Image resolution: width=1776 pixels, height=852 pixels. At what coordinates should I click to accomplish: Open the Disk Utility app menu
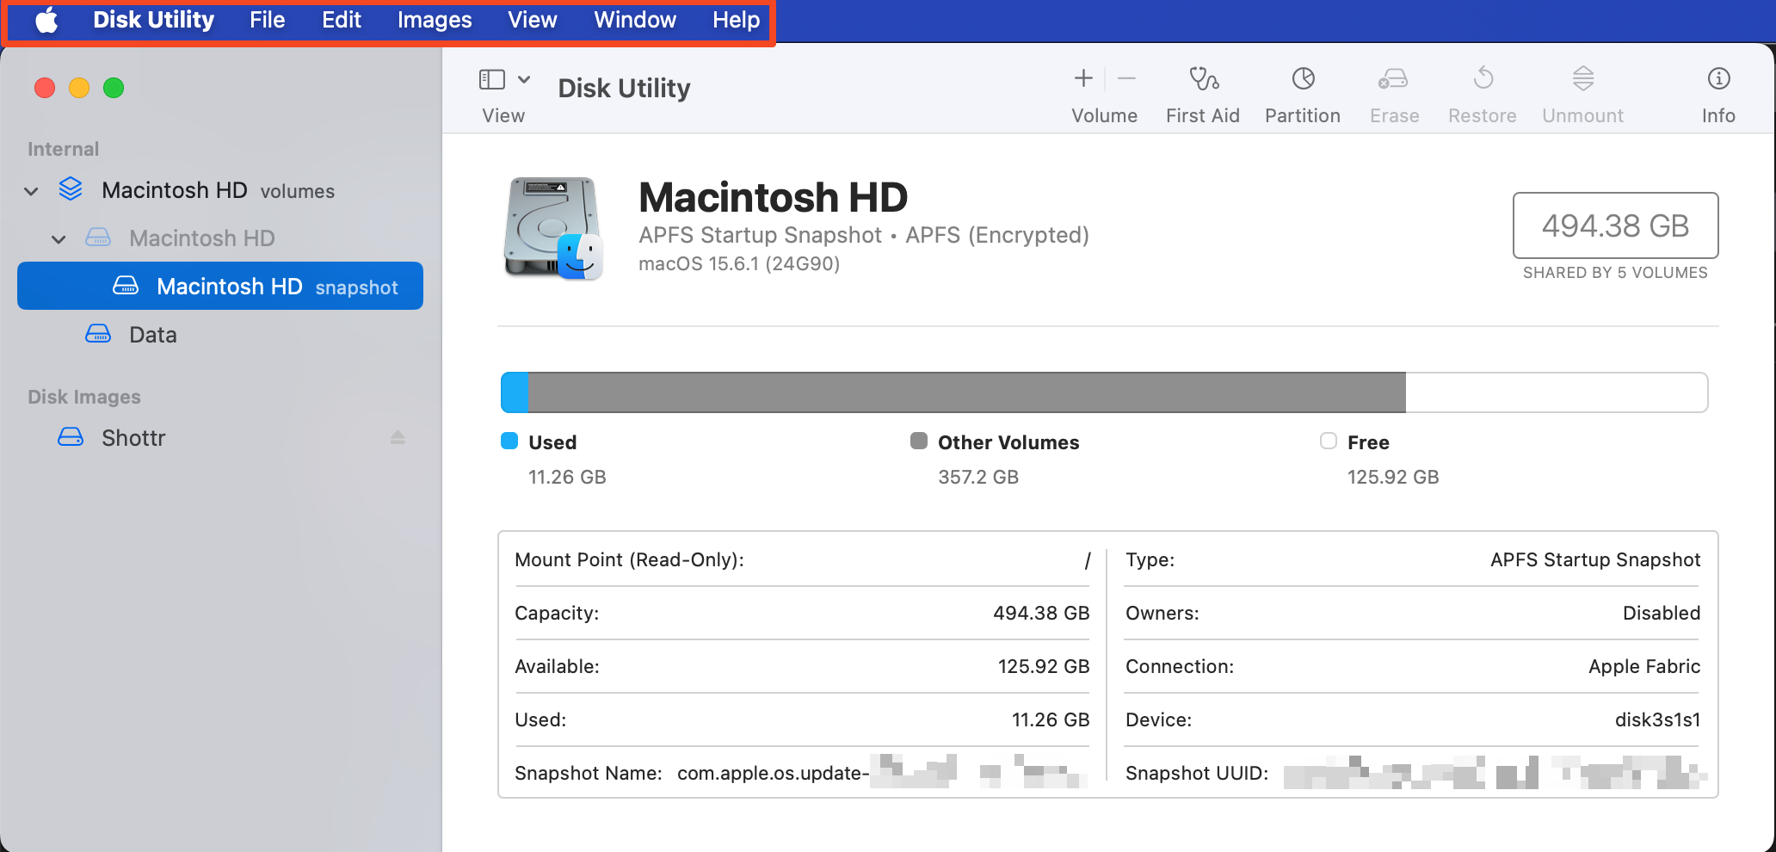tap(153, 20)
